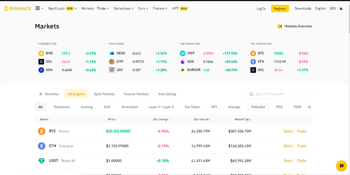Select the Polkadot category filter
The width and height of the screenshot is (350, 175).
258,107
